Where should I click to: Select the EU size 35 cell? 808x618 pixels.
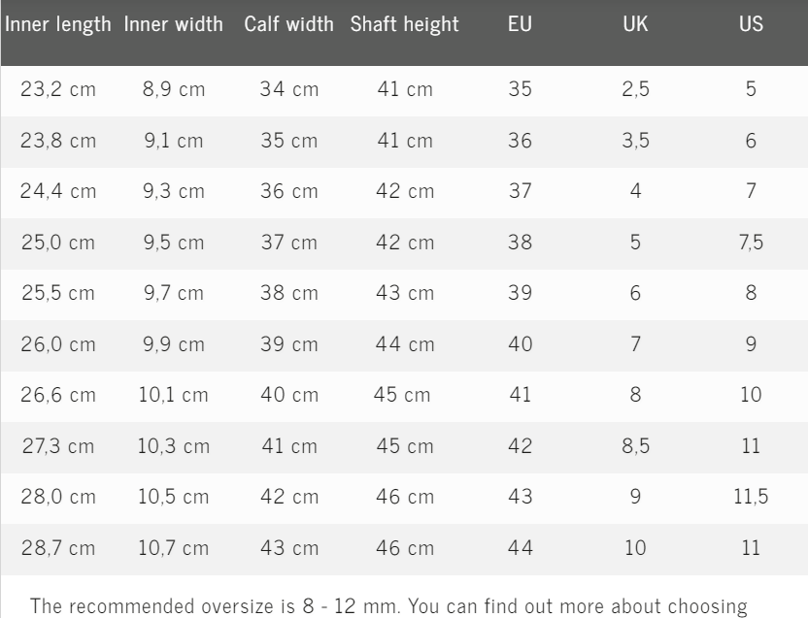[520, 89]
